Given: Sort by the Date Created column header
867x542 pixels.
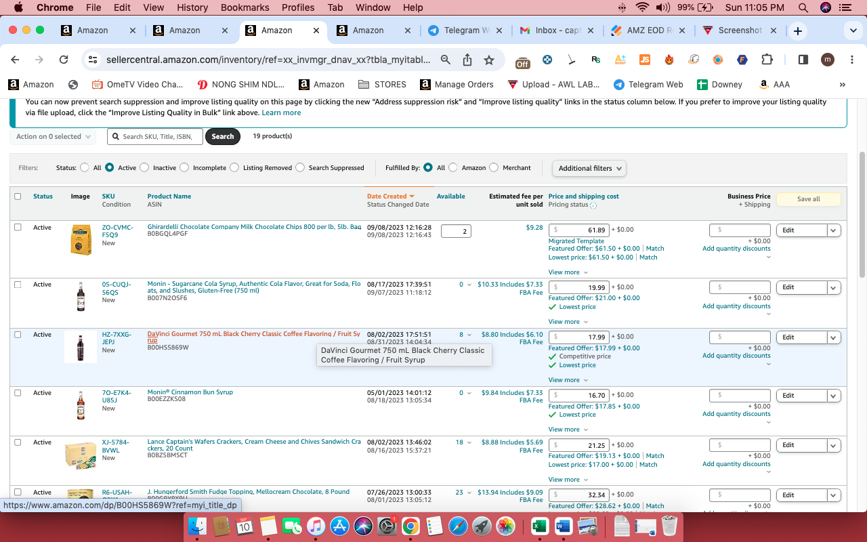Looking at the screenshot, I should pos(390,196).
